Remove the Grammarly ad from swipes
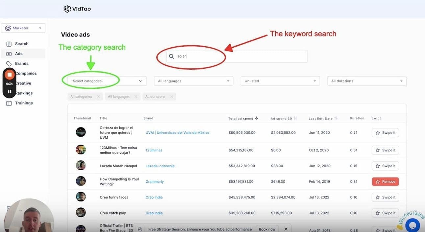425x232 pixels. [x=385, y=182]
